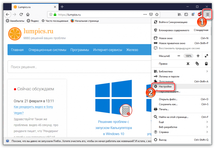Toggle the sidebar toolbar icon
The width and height of the screenshot is (215, 148).
(x=186, y=15)
